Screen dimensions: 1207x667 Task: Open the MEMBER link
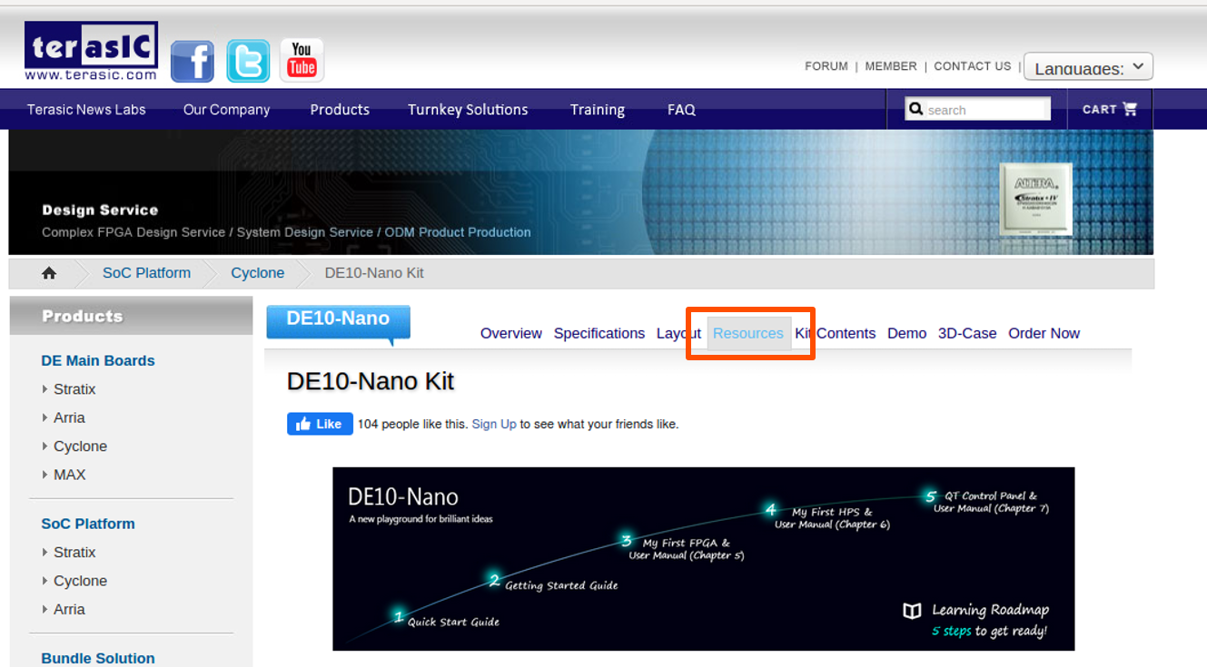pos(891,66)
